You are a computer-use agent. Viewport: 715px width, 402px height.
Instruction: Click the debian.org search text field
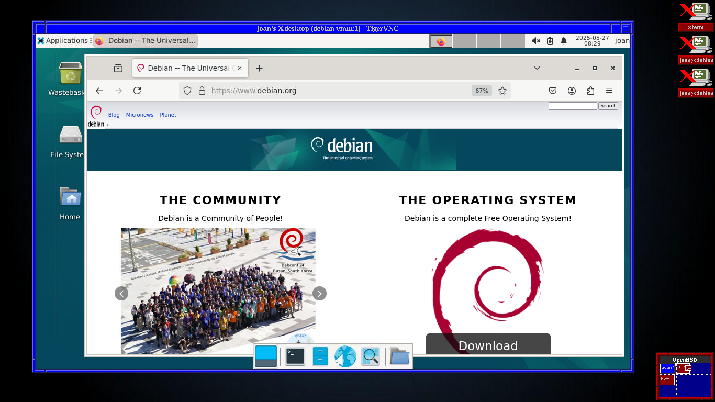[x=573, y=106]
